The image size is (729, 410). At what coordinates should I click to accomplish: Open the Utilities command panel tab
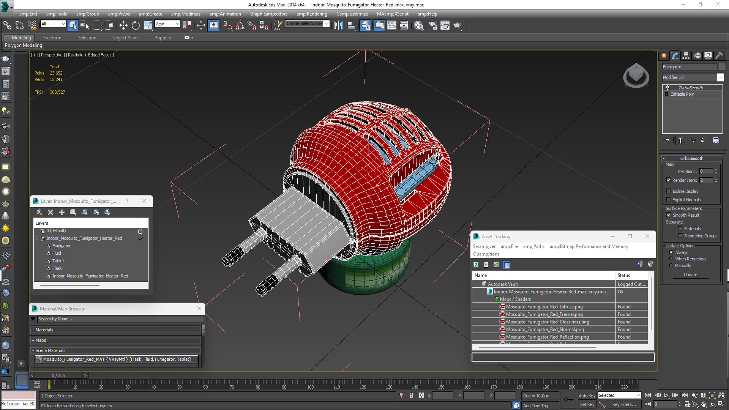coord(719,55)
